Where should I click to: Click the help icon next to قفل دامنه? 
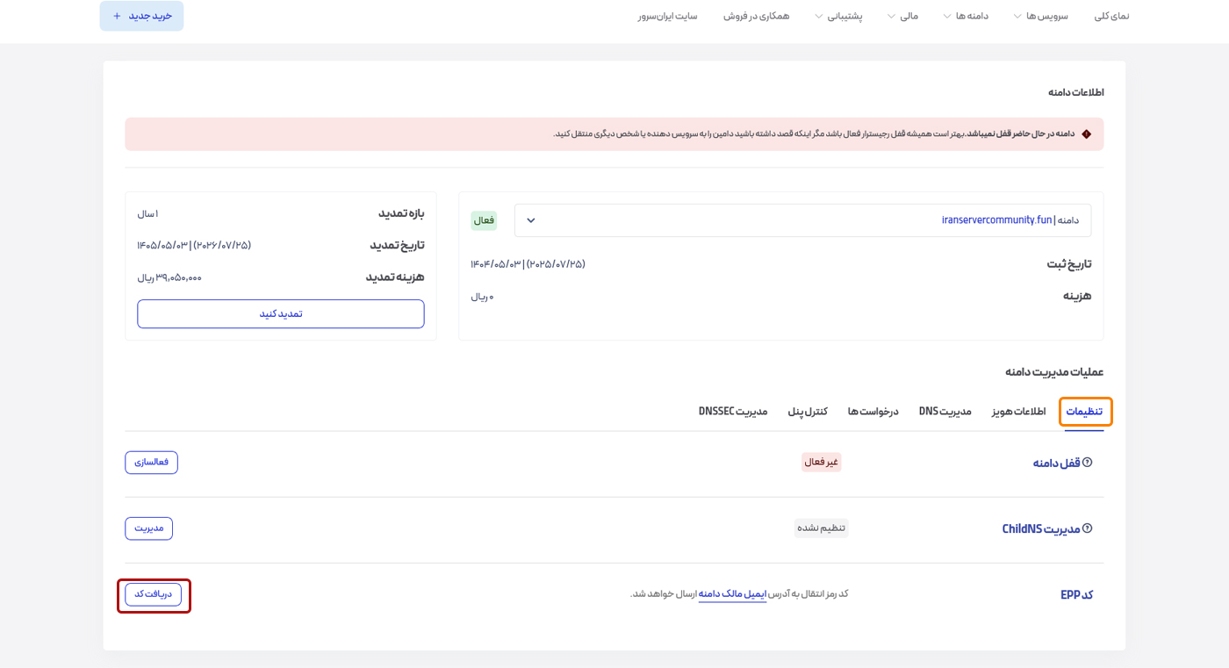coord(1088,463)
